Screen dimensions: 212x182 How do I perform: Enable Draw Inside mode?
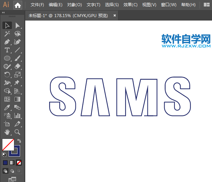19,171
